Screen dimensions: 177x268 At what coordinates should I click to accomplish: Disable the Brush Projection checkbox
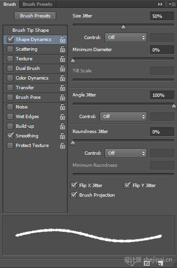(x=74, y=195)
